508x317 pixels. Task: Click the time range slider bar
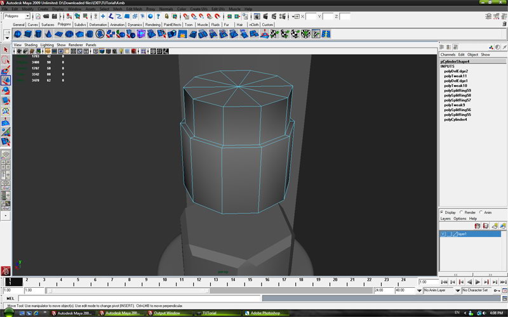point(127,290)
